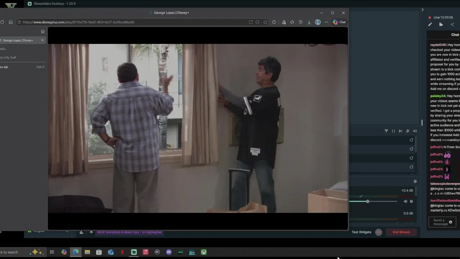The width and height of the screenshot is (460, 259).
Task: Open the audio mixer settings gear
Action: (415, 182)
